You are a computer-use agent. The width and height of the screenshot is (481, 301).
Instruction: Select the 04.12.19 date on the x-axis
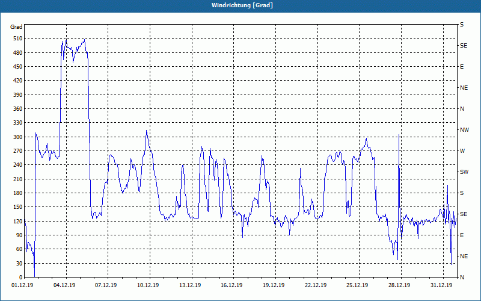(64, 285)
